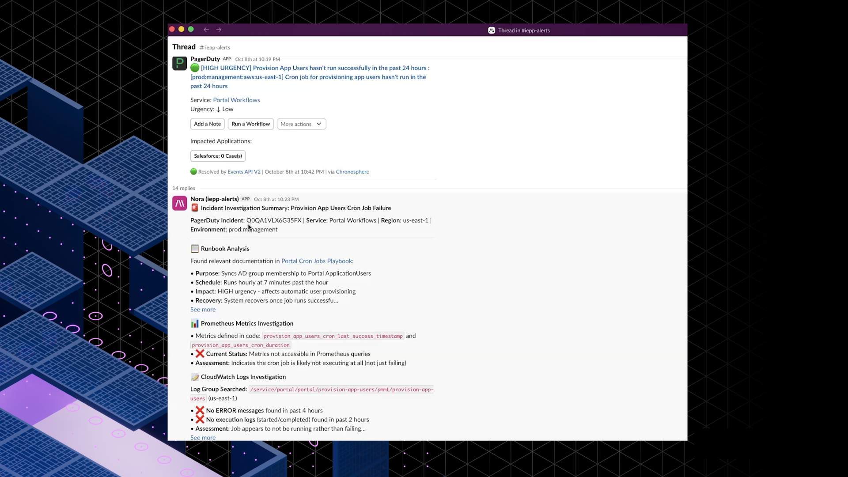
Task: Click the Run a Workflow button
Action: 251,124
